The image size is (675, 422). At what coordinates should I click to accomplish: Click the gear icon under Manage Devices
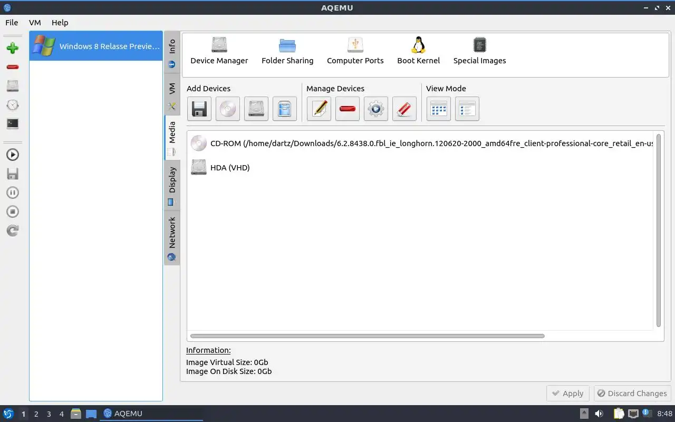(376, 109)
